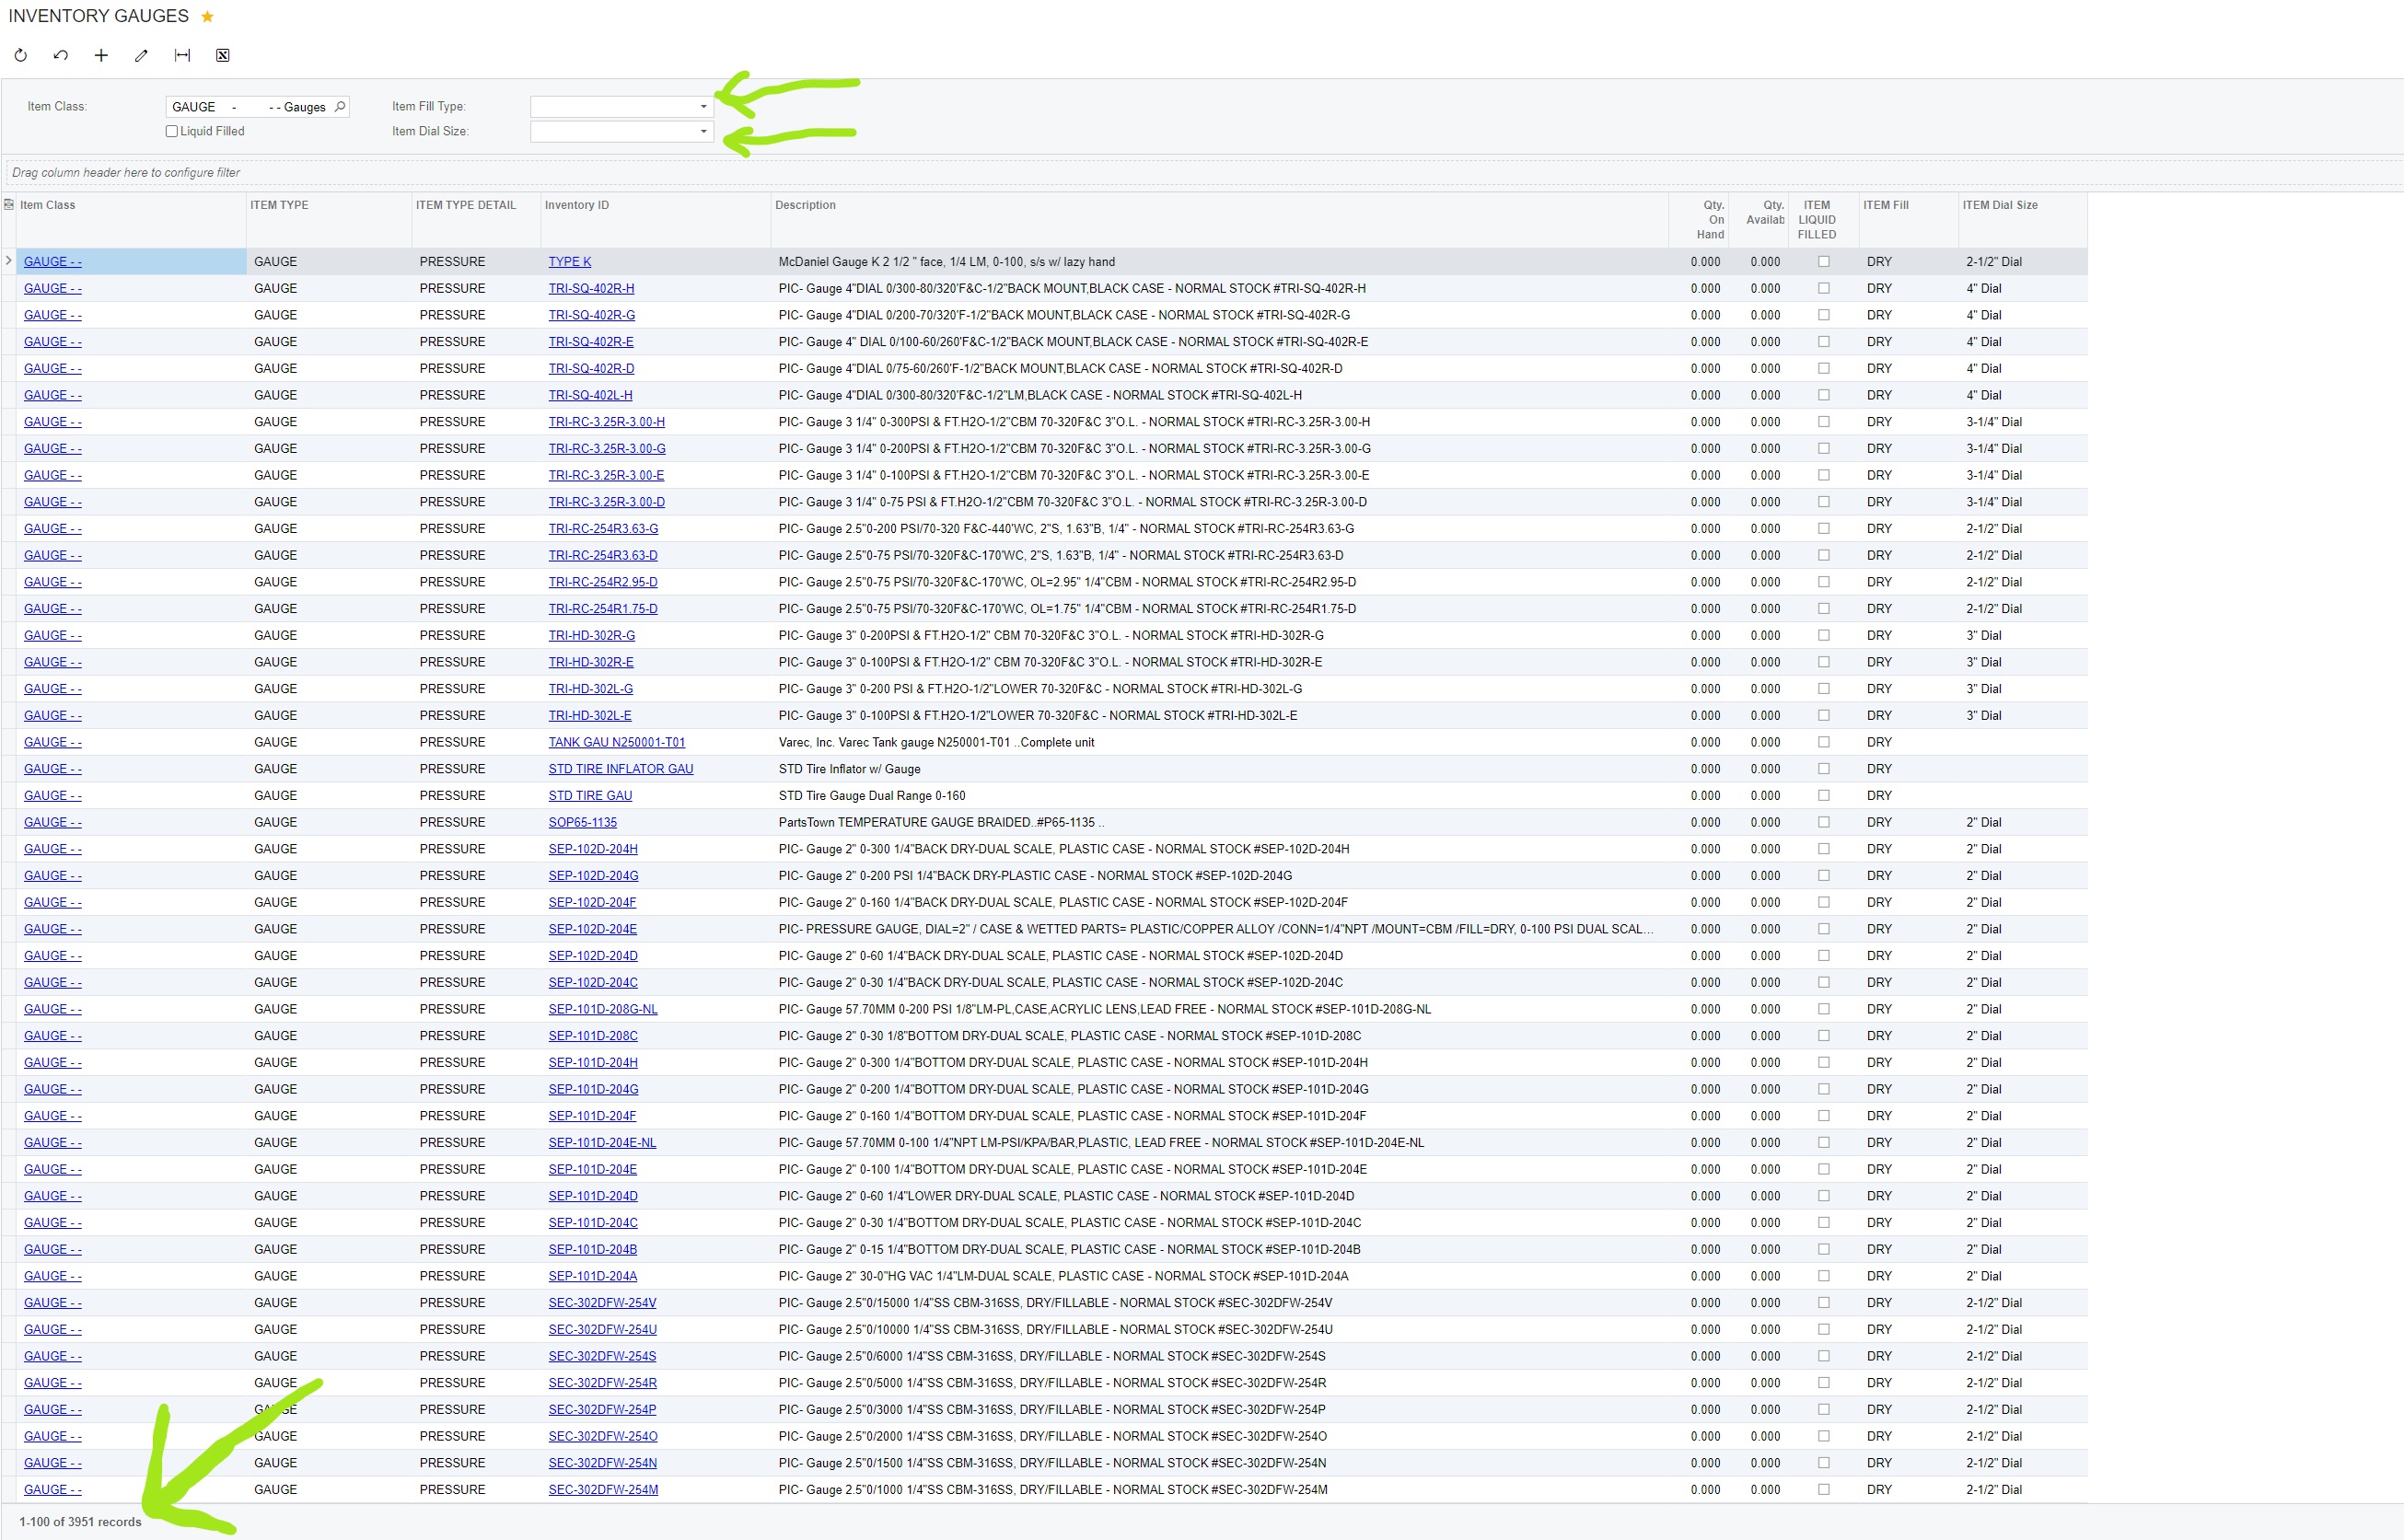Open the grid column configurator icon
Screen dimensions: 2404x1540
[9, 205]
